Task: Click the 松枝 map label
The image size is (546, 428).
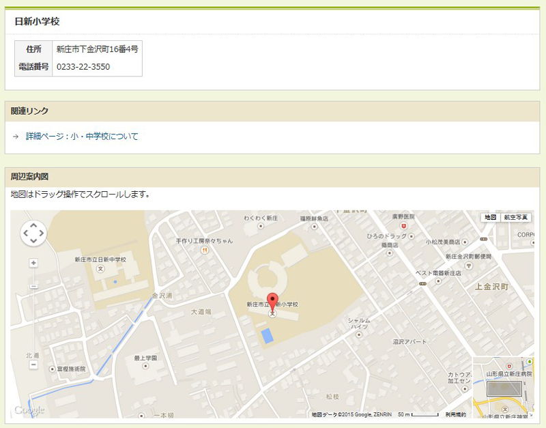Action: point(332,397)
